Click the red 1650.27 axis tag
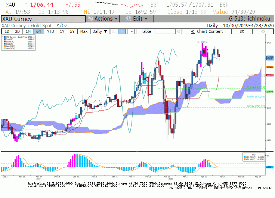Screen dimensions: 275x198 coord(270,75)
